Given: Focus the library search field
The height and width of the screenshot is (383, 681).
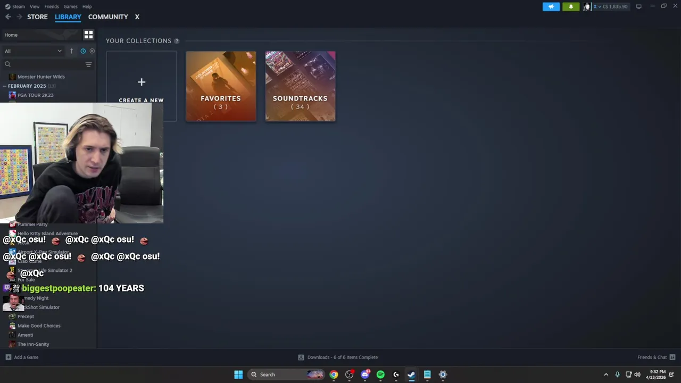Looking at the screenshot, I should tap(44, 64).
